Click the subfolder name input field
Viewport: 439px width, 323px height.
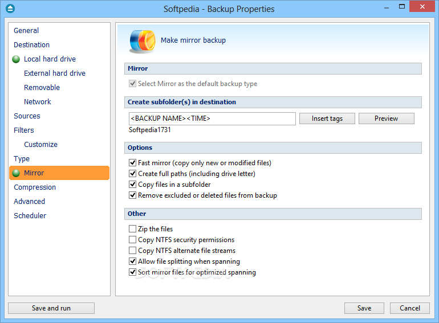click(212, 118)
